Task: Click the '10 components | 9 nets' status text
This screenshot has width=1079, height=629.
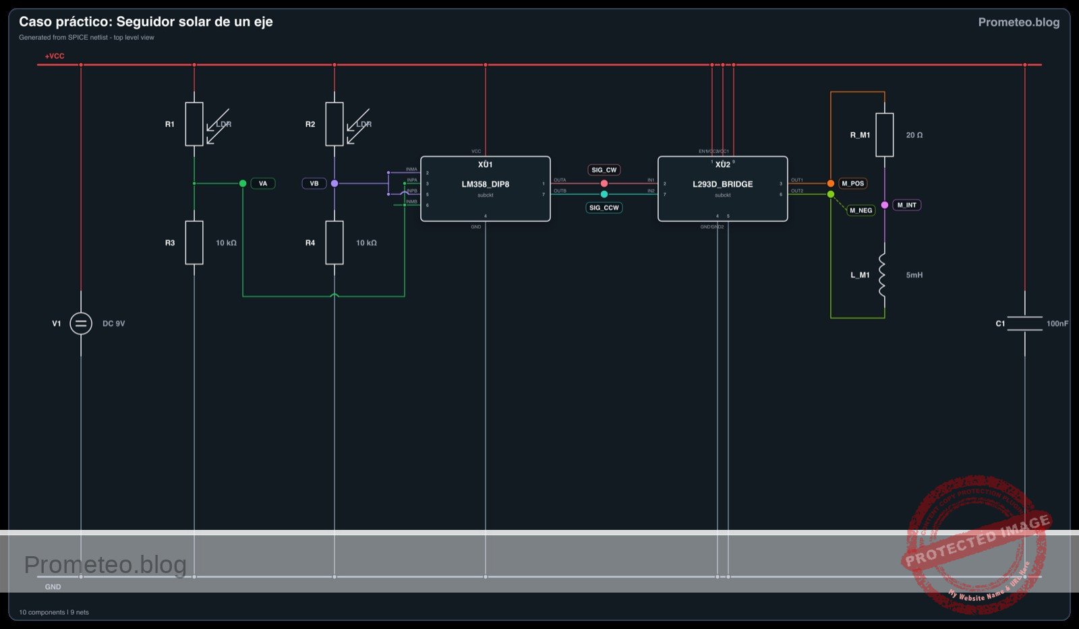Action: 54,612
